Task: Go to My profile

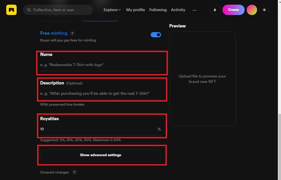Action: [136, 10]
